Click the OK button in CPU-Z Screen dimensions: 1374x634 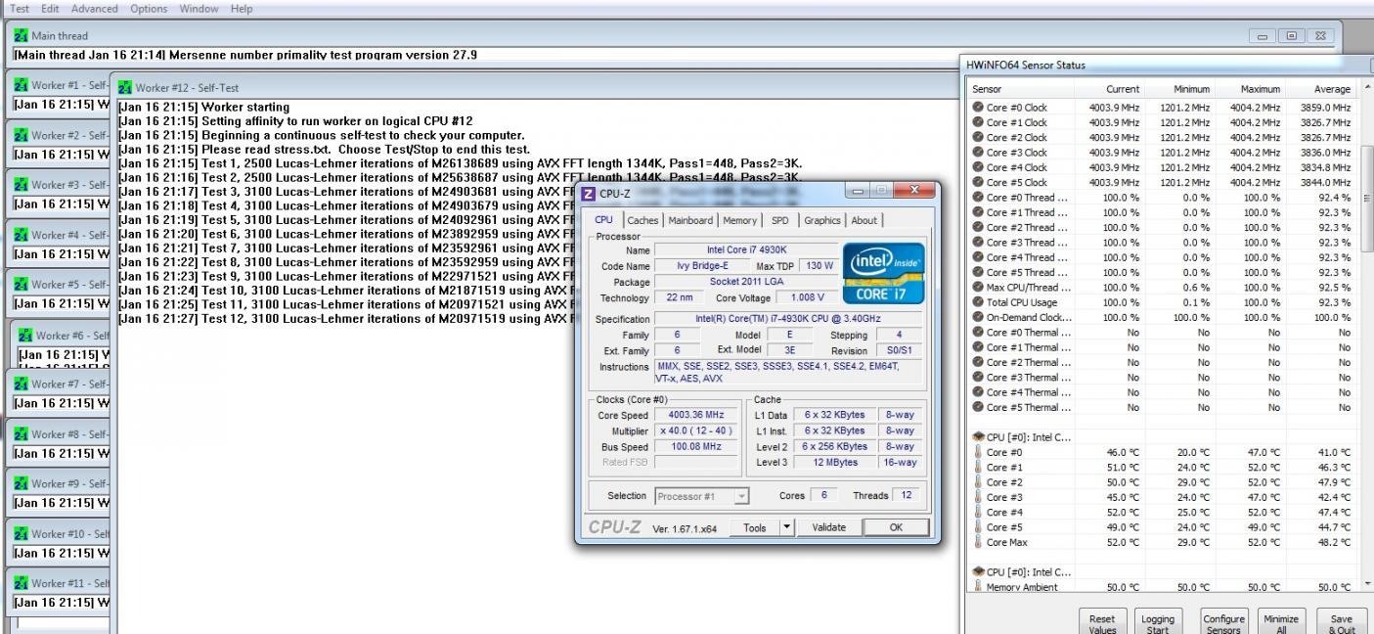click(x=896, y=527)
